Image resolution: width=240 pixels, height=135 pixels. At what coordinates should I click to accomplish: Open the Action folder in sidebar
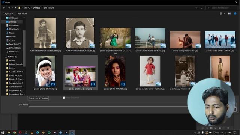(10, 60)
